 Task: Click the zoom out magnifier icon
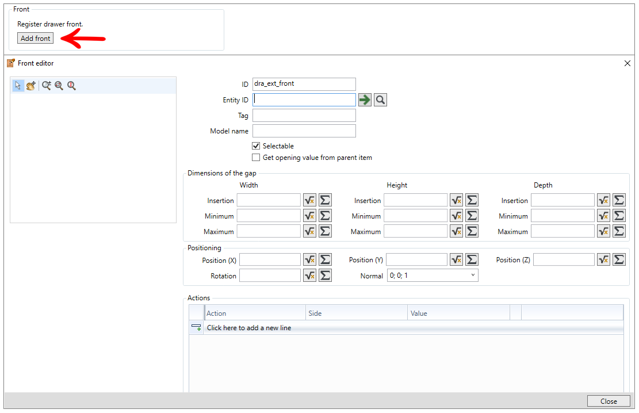[x=59, y=86]
